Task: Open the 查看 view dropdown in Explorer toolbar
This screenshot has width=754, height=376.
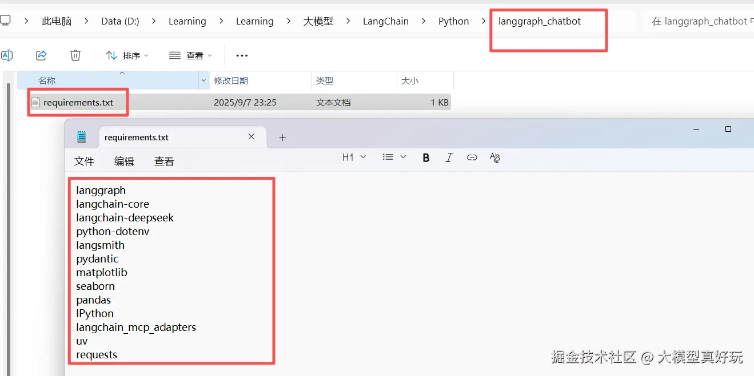Action: [x=191, y=55]
